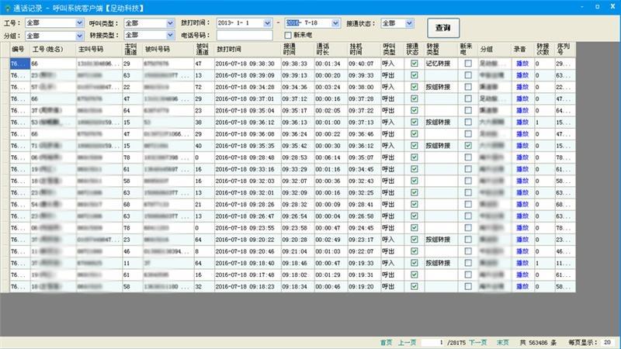Image resolution: width=621 pixels, height=349 pixels.
Task: Enable the 新来电 filter checkbox
Action: (x=289, y=36)
